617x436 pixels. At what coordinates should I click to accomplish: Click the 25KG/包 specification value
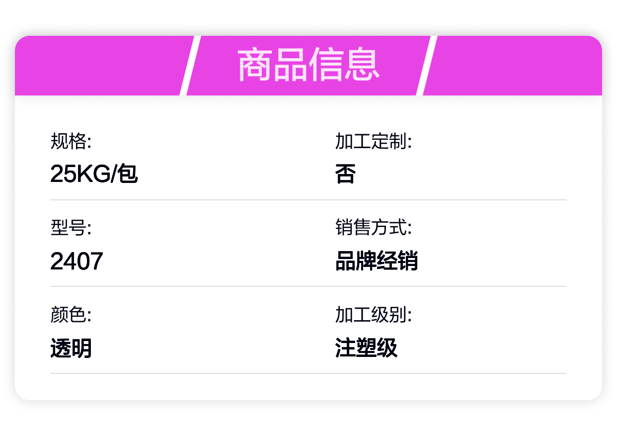point(94,174)
